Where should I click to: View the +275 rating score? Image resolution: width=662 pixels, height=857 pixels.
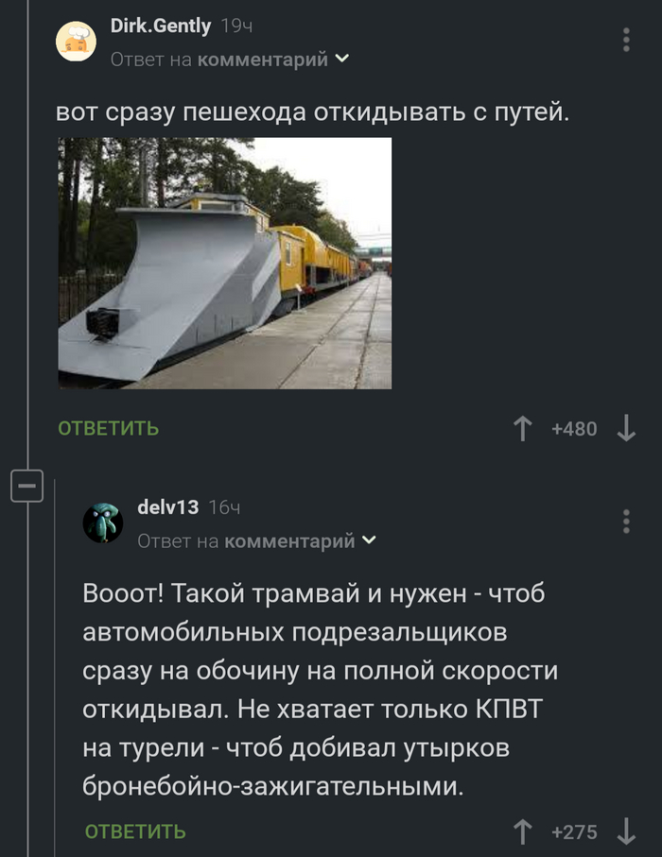tap(574, 832)
